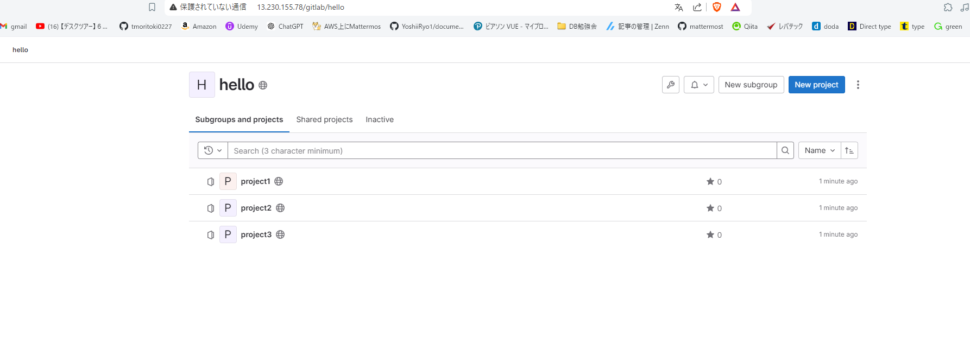The image size is (970, 343).
Task: Open the YouTube デスクツアー bookmark
Action: [x=72, y=26]
